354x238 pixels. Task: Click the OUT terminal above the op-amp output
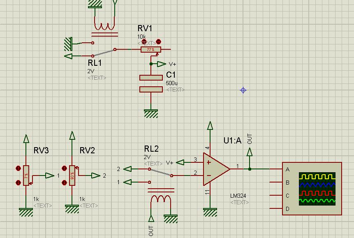pyautogui.click(x=250, y=152)
